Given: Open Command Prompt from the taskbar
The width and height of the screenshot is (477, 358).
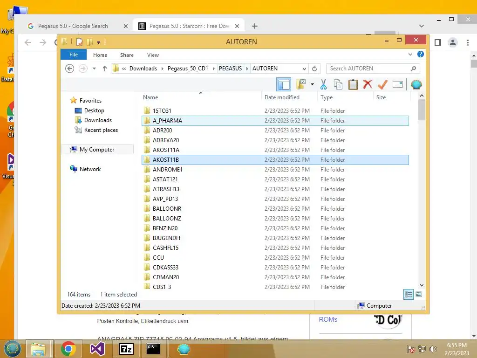Looking at the screenshot, I should (153, 349).
